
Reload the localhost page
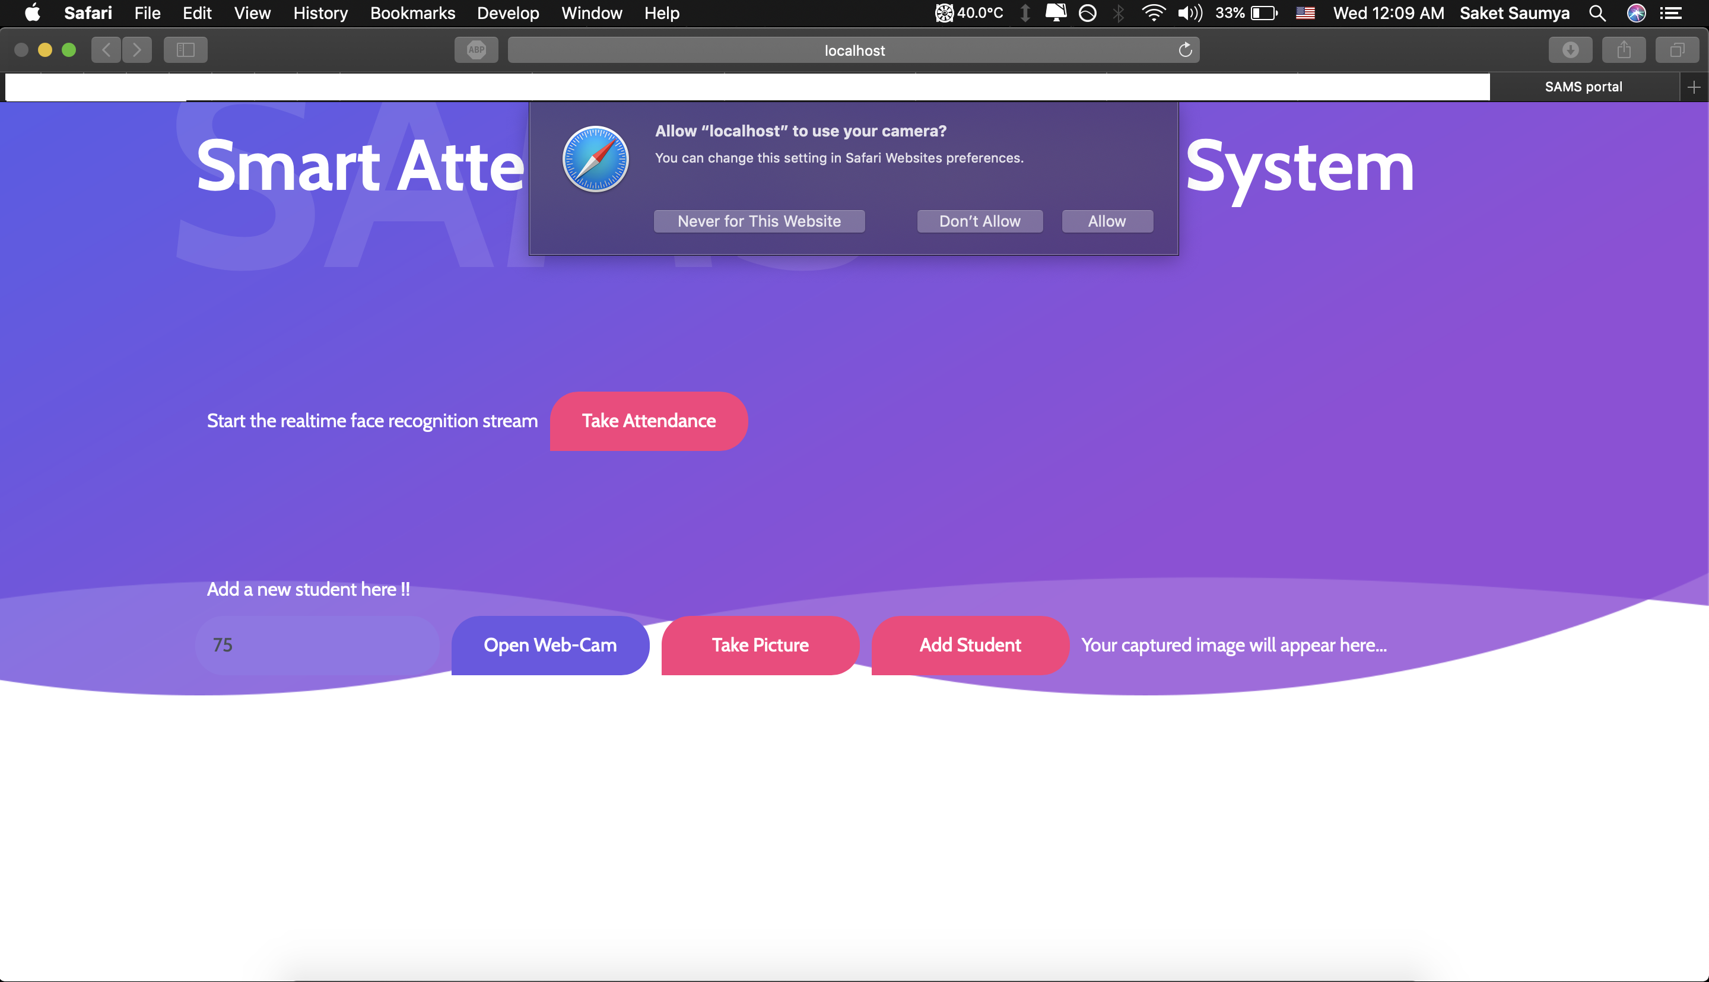1185,50
